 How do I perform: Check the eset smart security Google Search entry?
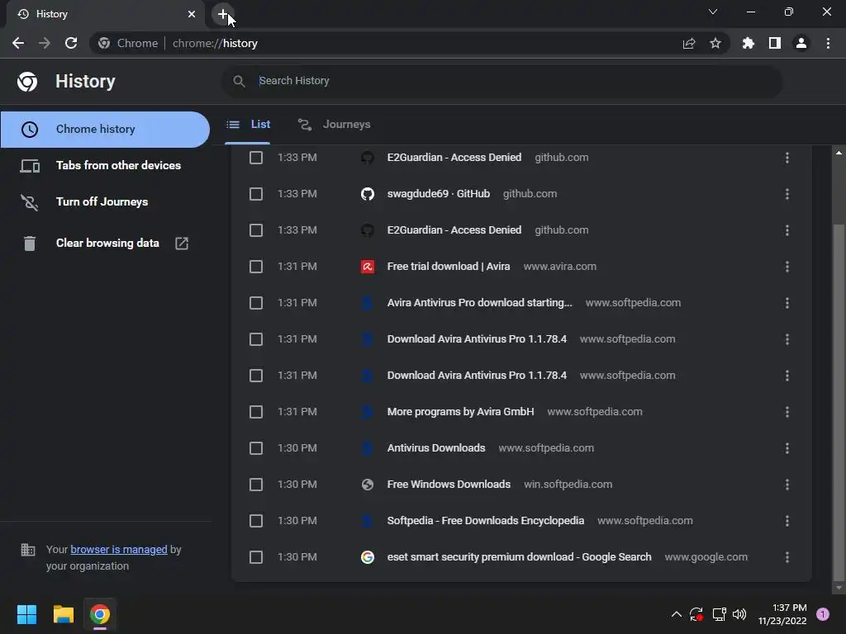(256, 557)
